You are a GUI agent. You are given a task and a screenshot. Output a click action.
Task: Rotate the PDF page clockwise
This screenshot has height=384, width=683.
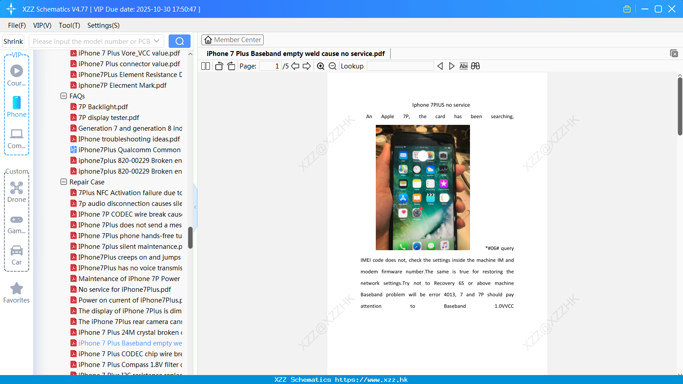pyautogui.click(x=231, y=66)
